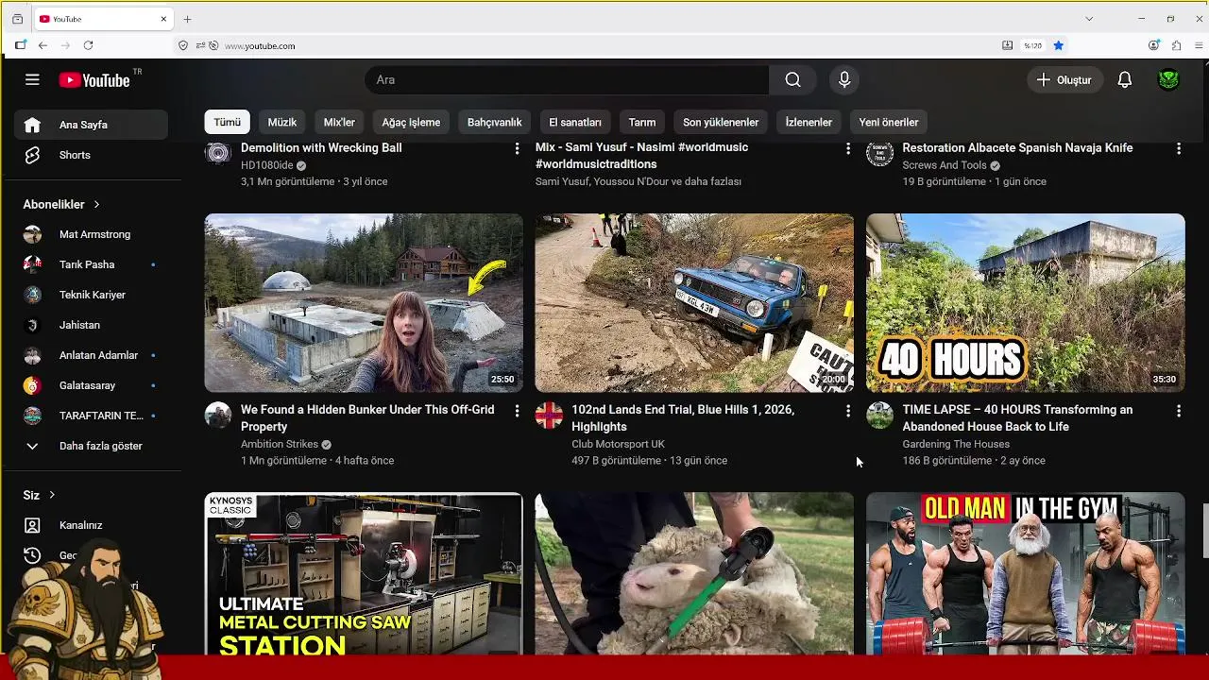Reload the page in browser toolbar
This screenshot has width=1209, height=680.
(x=88, y=45)
